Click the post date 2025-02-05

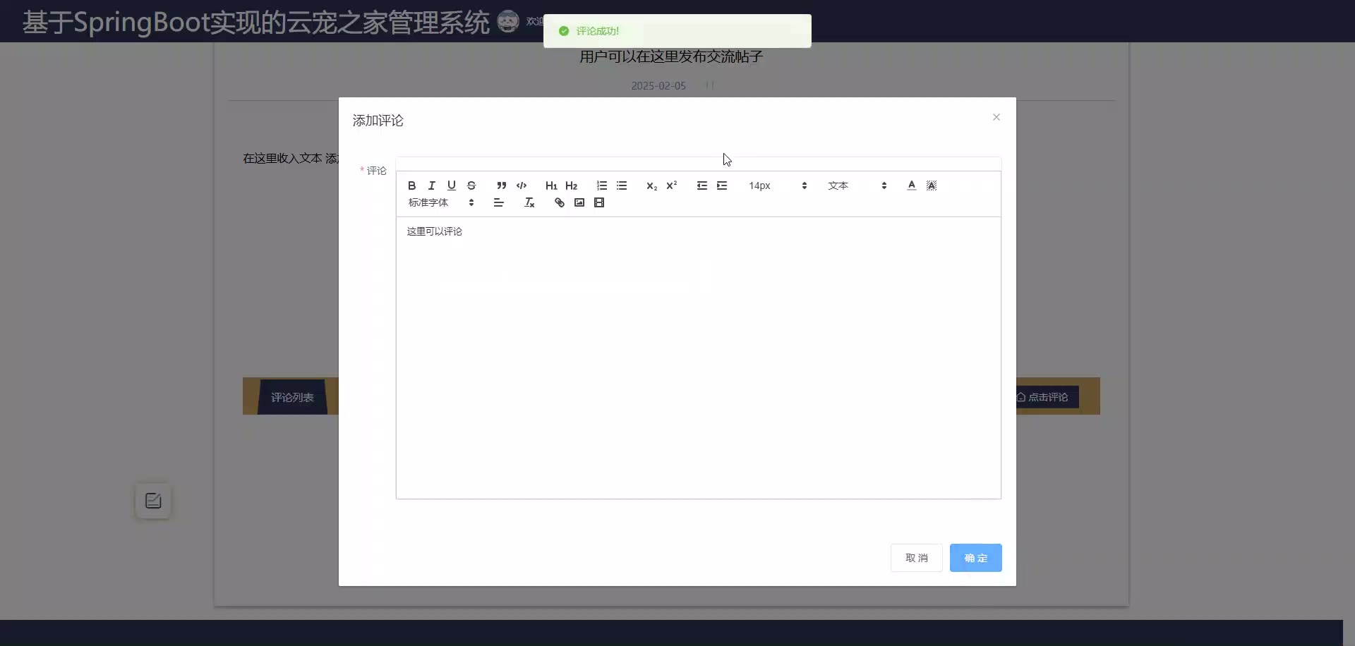coord(658,86)
